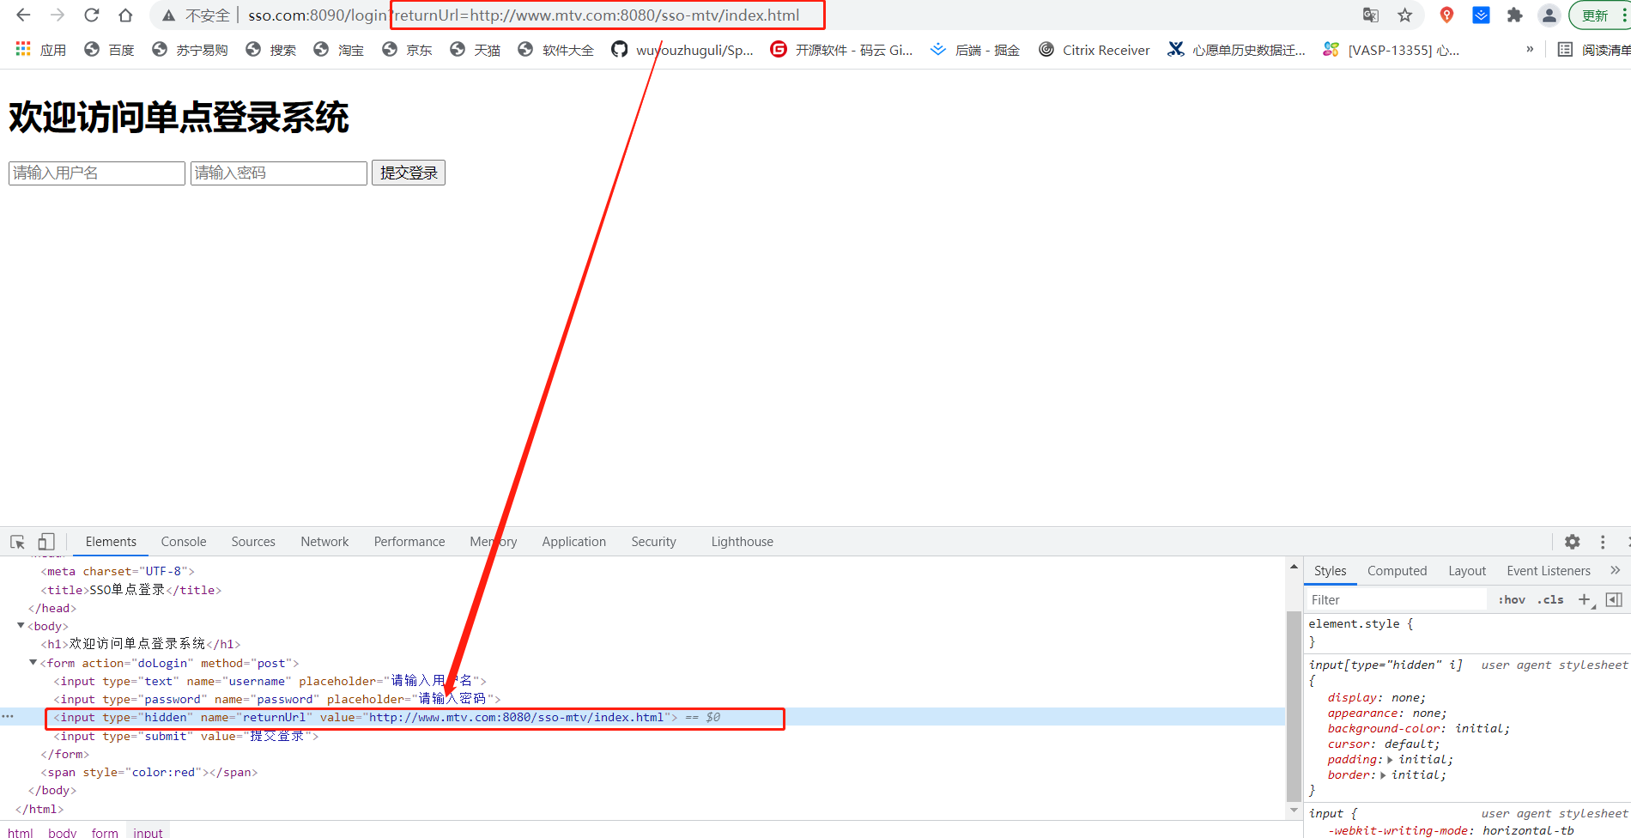This screenshot has height=838, width=1631.
Task: Click the 更新 button at top right
Action: [x=1596, y=15]
